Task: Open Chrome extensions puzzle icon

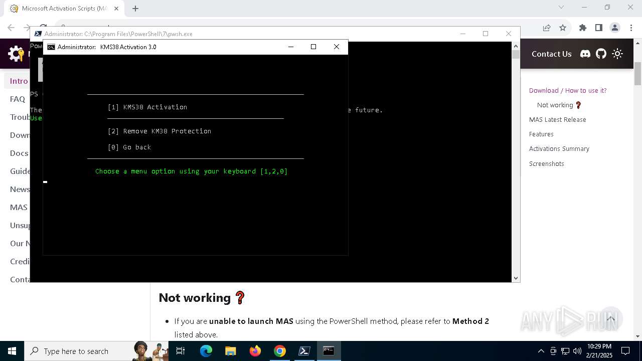Action: coord(582,28)
